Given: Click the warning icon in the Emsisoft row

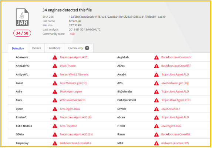Looking at the screenshot, I should 55,117.
